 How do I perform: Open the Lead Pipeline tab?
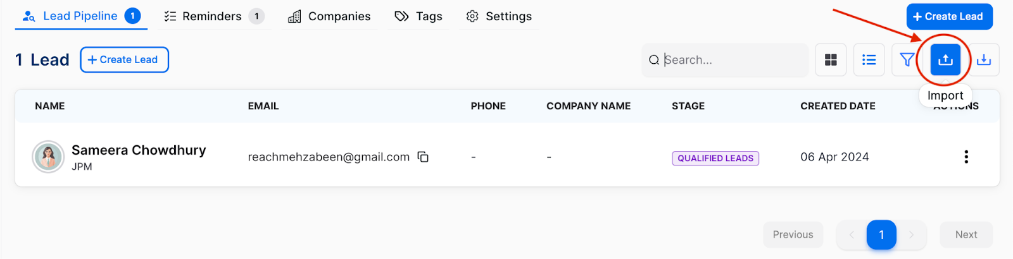[x=81, y=16]
